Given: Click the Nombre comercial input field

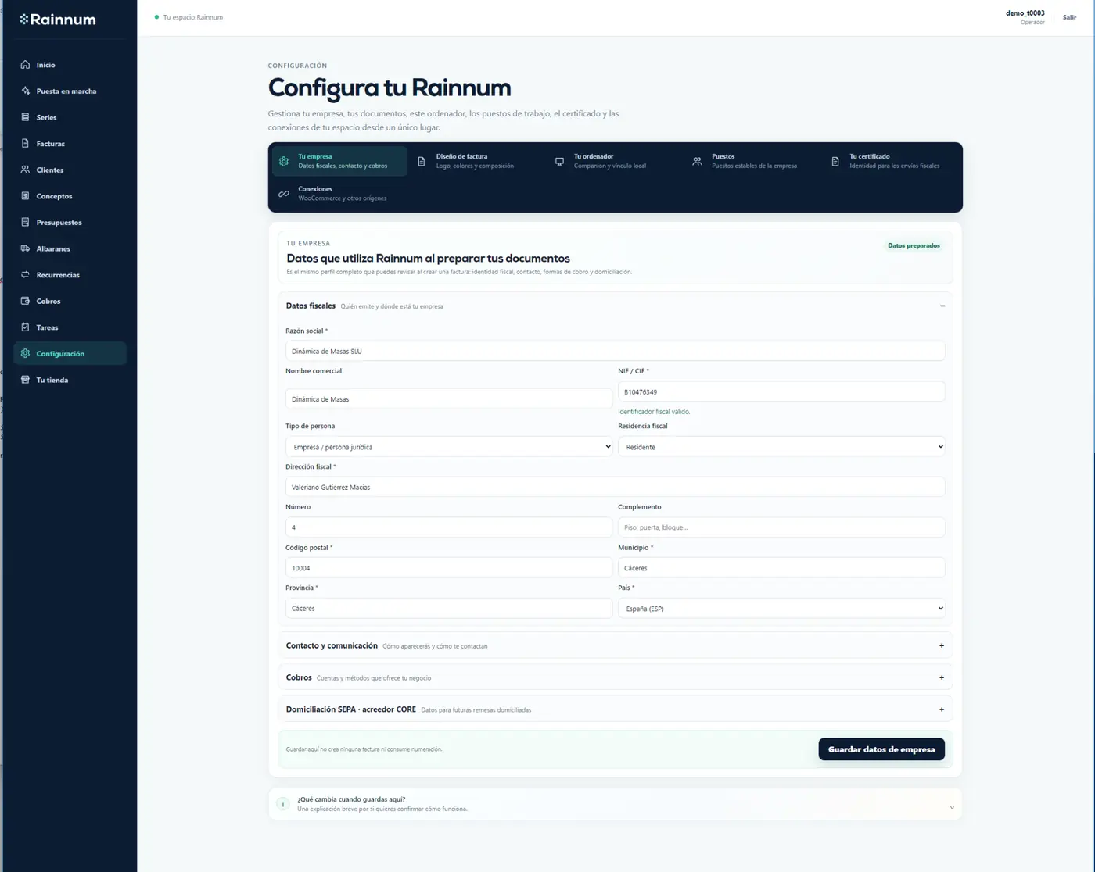Looking at the screenshot, I should coord(449,398).
